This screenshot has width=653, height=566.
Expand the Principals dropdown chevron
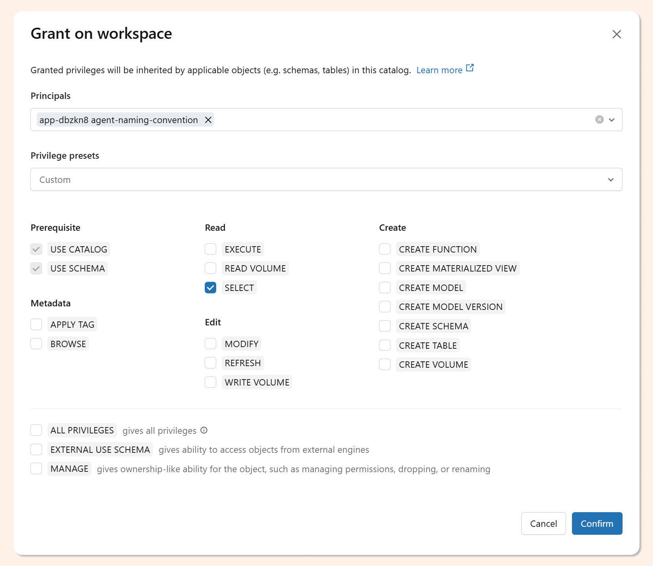tap(611, 120)
